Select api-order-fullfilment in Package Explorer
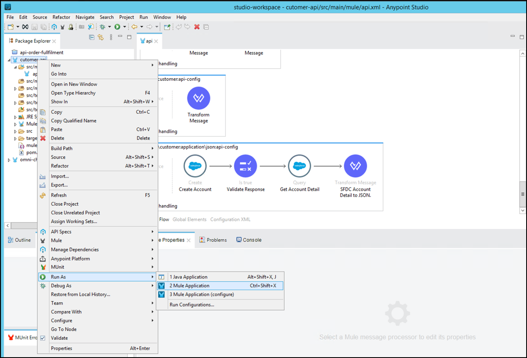Image resolution: width=527 pixels, height=358 pixels. pos(41,52)
